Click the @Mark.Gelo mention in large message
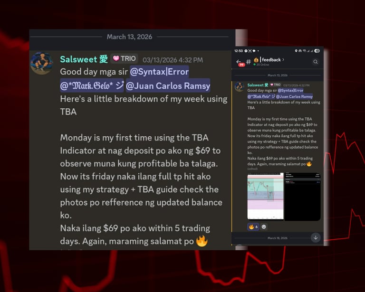The height and width of the screenshot is (292, 365). click(x=92, y=86)
